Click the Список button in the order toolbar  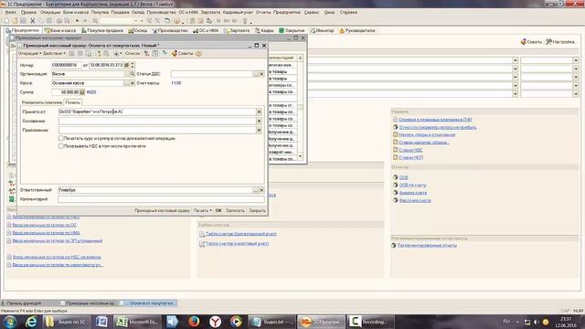[132, 53]
